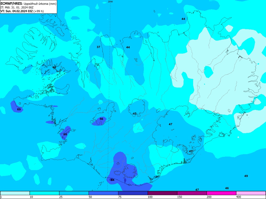
Task: Click the light pink 400+ mm legend swatch
Action: click(251, 193)
